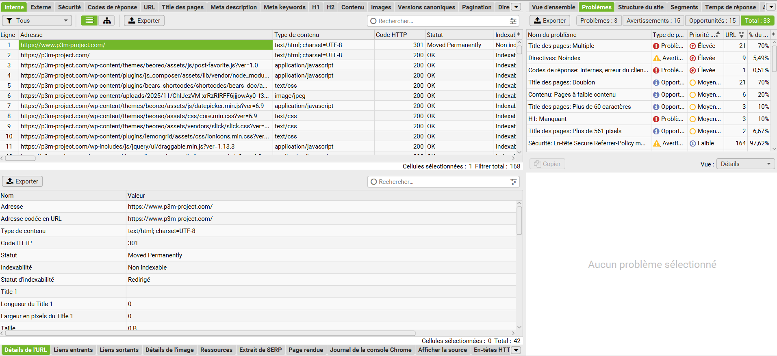Add a column using the plus icon in main table
777x356 pixels.
[519, 35]
